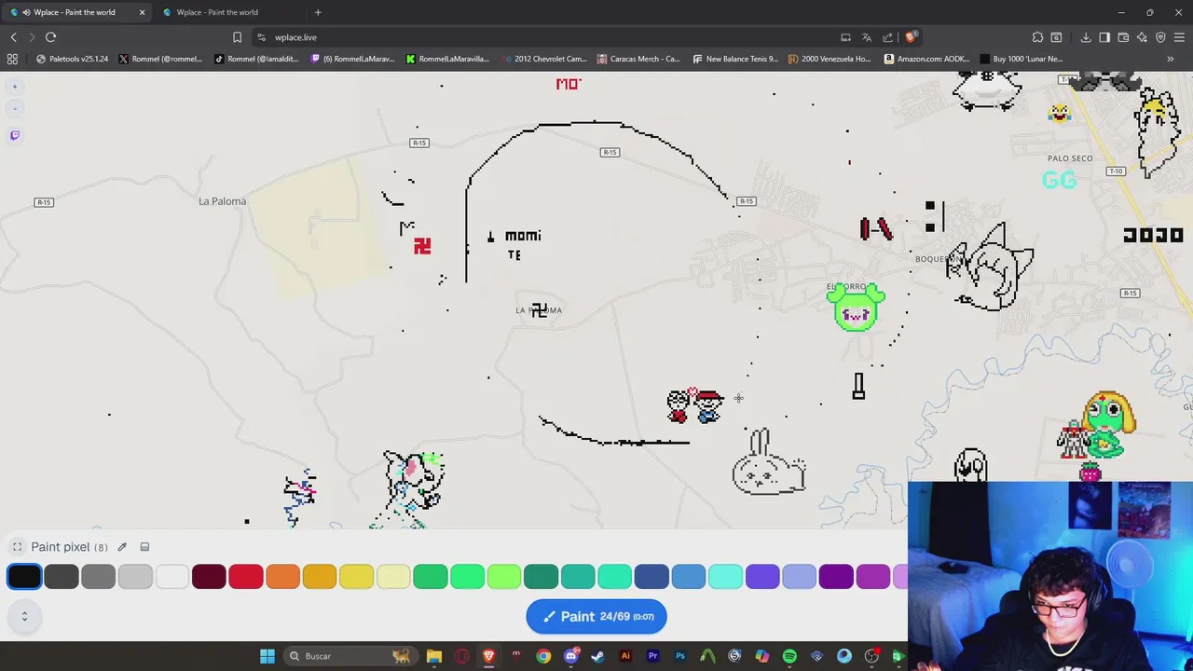Open the Leo AI sparkle icon

pos(1142,37)
